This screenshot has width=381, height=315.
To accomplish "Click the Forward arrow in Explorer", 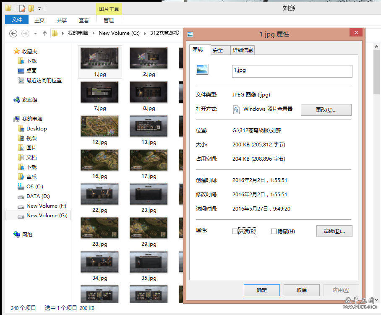I will click(25, 33).
